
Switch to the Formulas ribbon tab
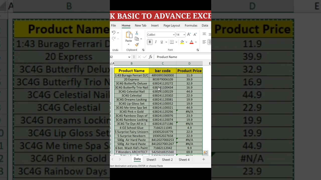point(191,25)
